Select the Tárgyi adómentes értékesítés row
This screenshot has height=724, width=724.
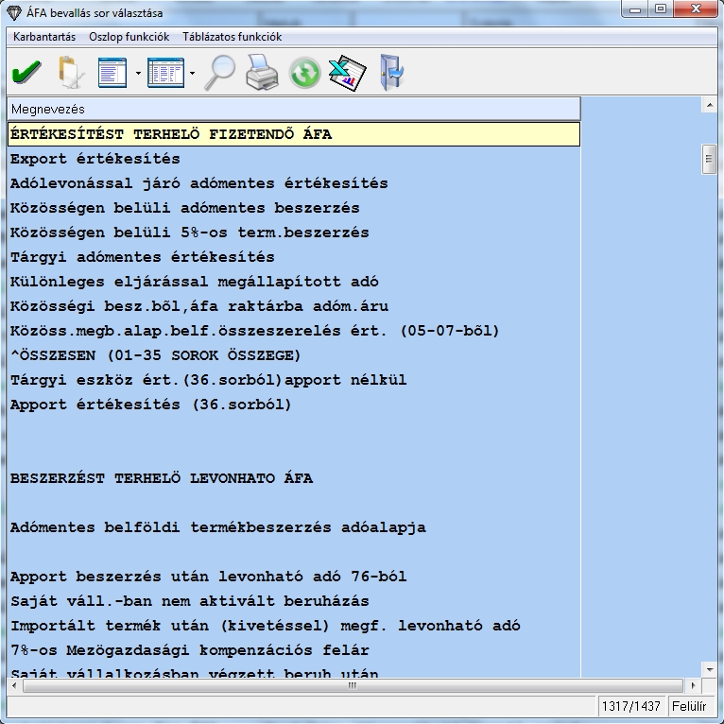(x=143, y=257)
